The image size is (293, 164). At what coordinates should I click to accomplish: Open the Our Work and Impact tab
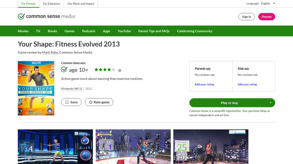81,4
